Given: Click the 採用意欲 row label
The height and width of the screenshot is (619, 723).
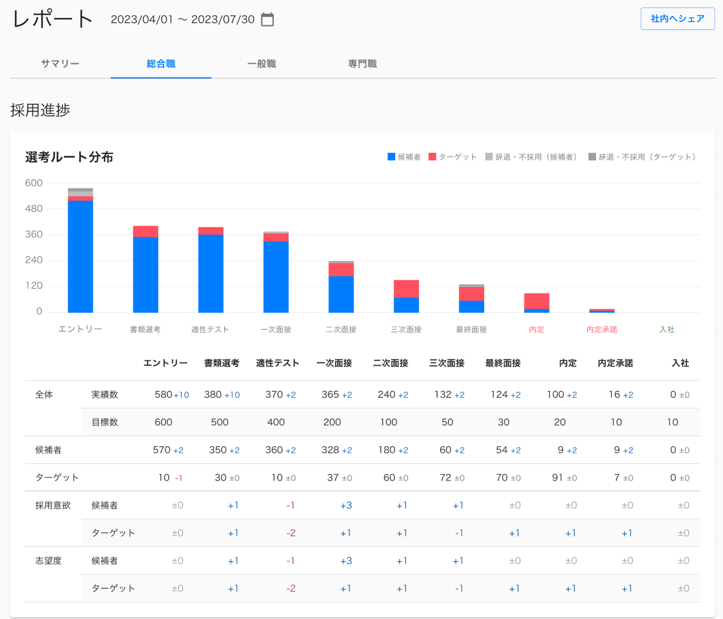Looking at the screenshot, I should point(53,505).
